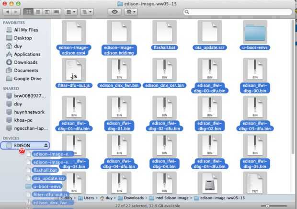Viewport: 297px width, 209px height.
Task: Select edison_ifwi-dbg-05-dfu.bin file icon
Action: click(210, 146)
